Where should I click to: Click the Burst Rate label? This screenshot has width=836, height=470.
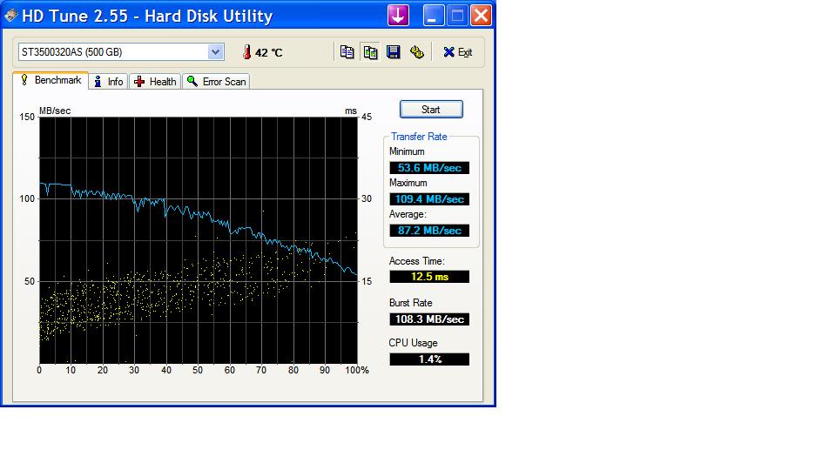pos(410,303)
